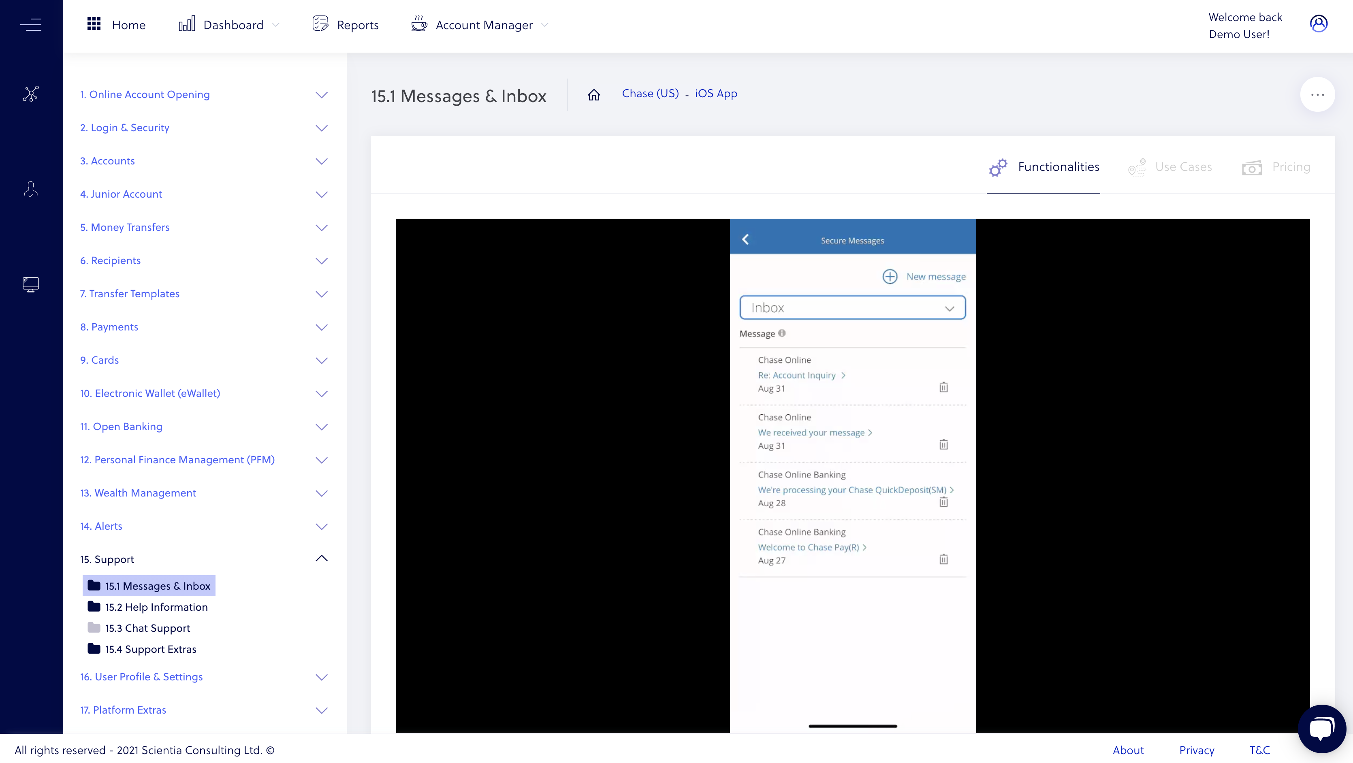
Task: Expand 17. Platform Extras chevron
Action: pos(322,710)
